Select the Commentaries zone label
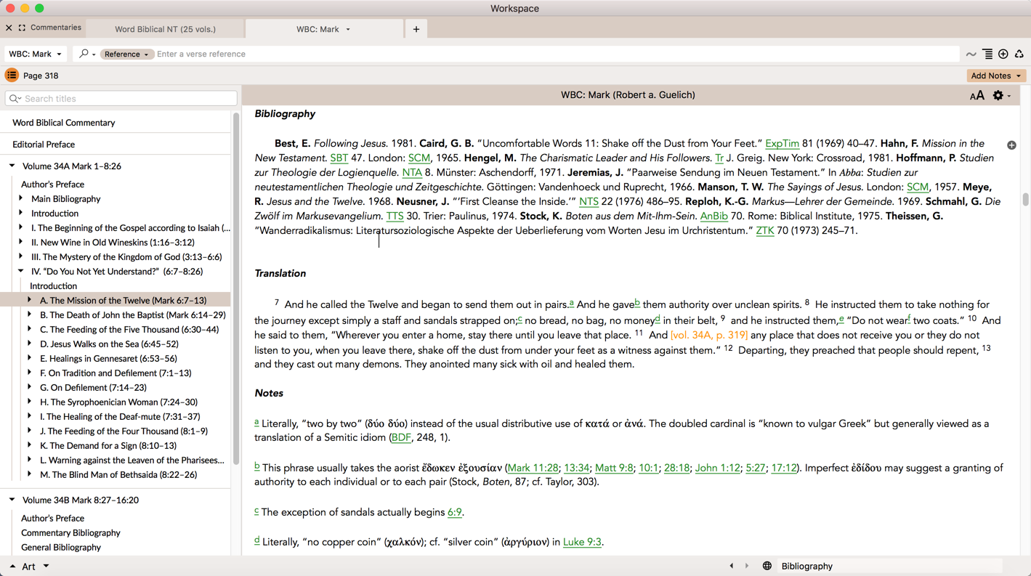The image size is (1031, 576). tap(56, 28)
